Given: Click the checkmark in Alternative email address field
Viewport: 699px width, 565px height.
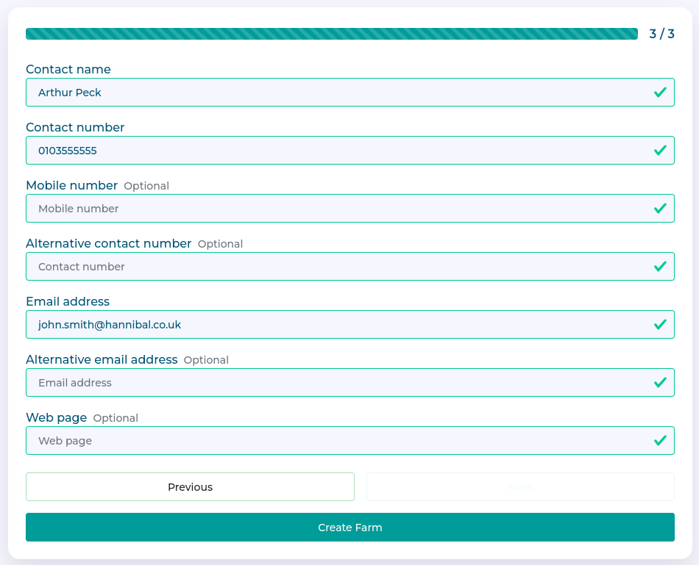Looking at the screenshot, I should [x=660, y=383].
